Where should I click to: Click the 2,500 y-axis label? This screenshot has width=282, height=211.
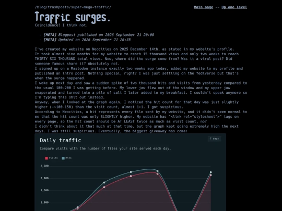tap(44, 166)
